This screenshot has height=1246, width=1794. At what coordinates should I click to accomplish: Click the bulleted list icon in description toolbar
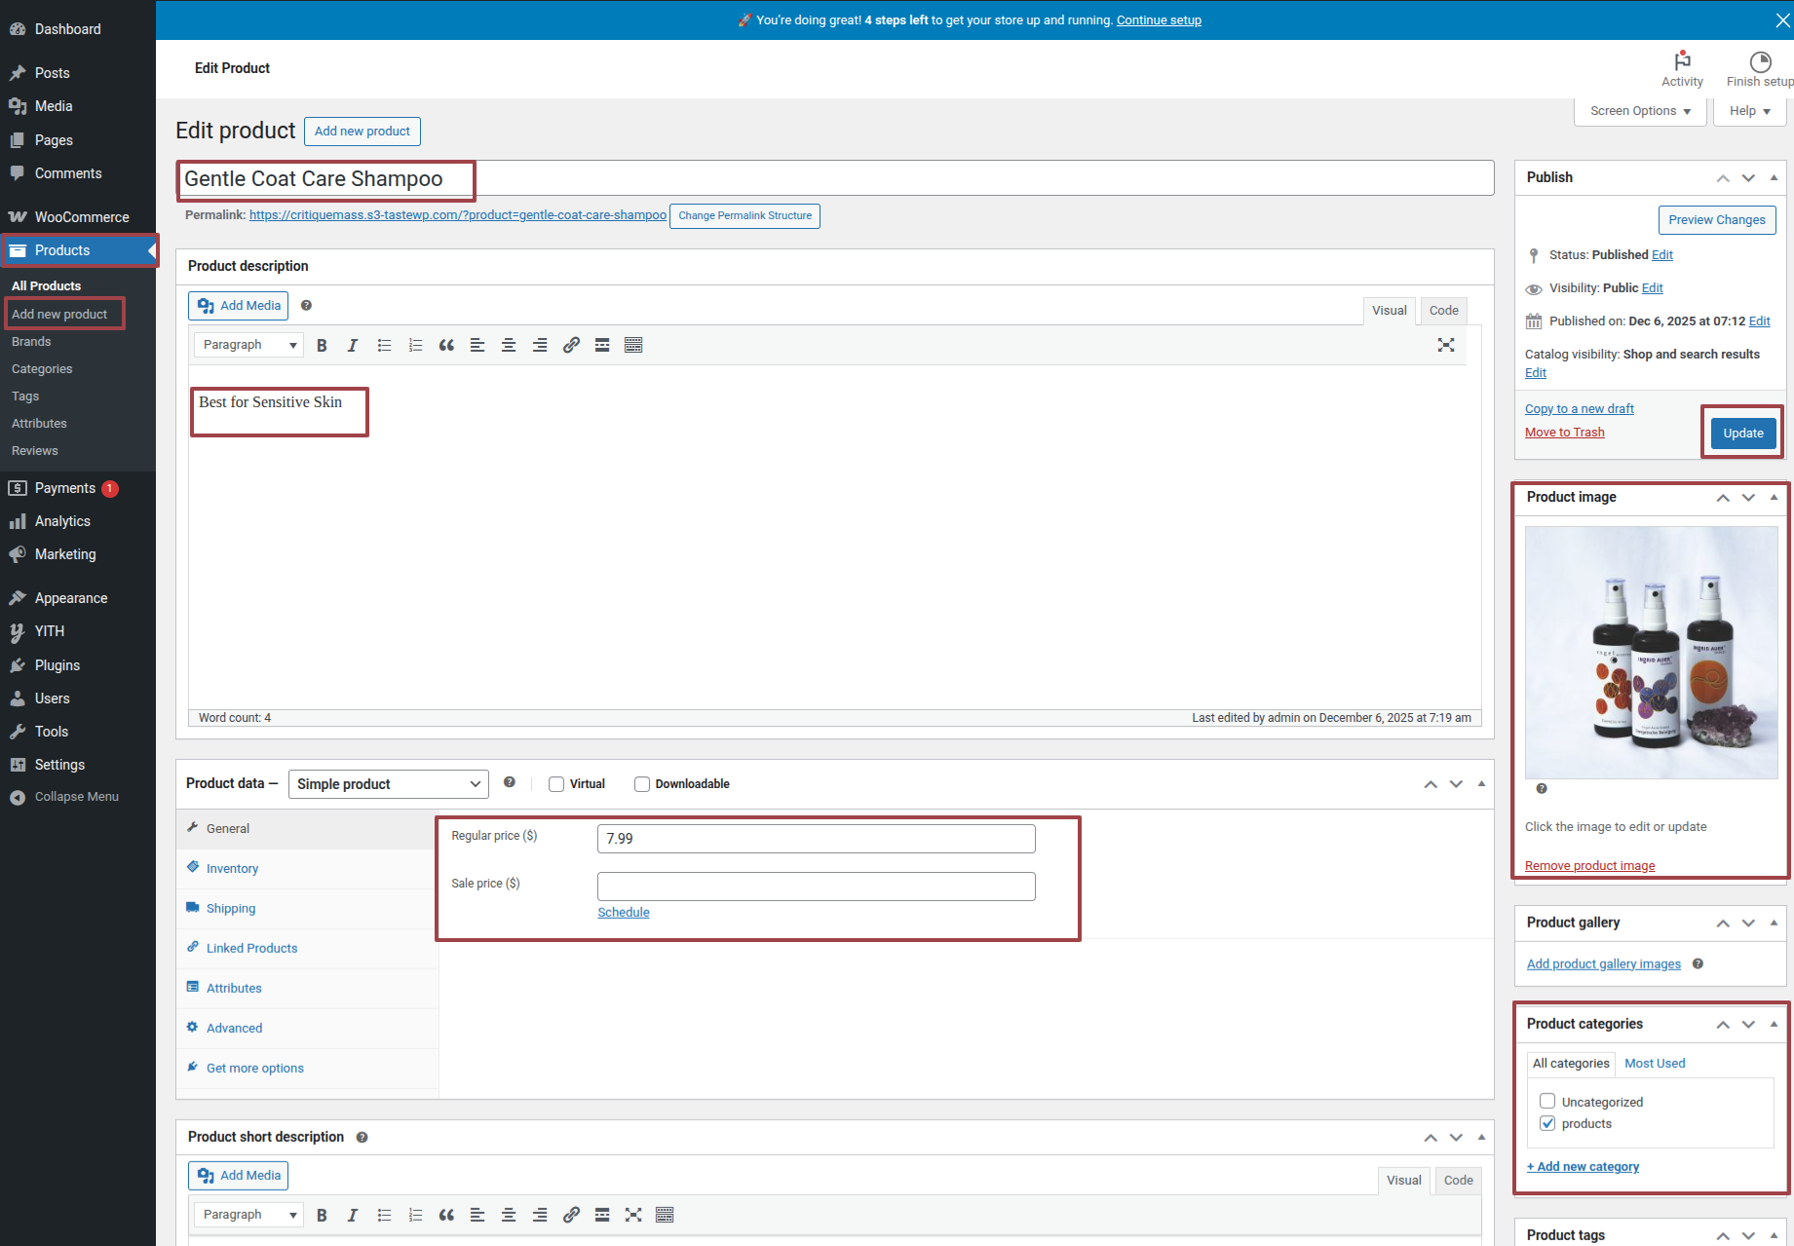pos(384,345)
